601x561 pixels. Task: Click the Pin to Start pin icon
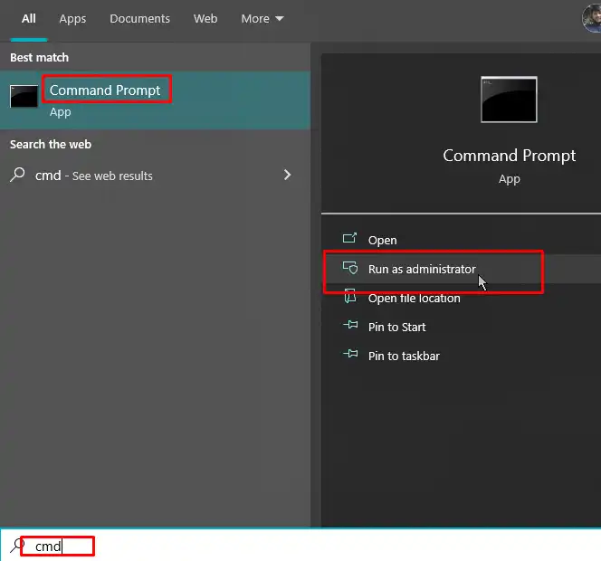click(x=350, y=327)
